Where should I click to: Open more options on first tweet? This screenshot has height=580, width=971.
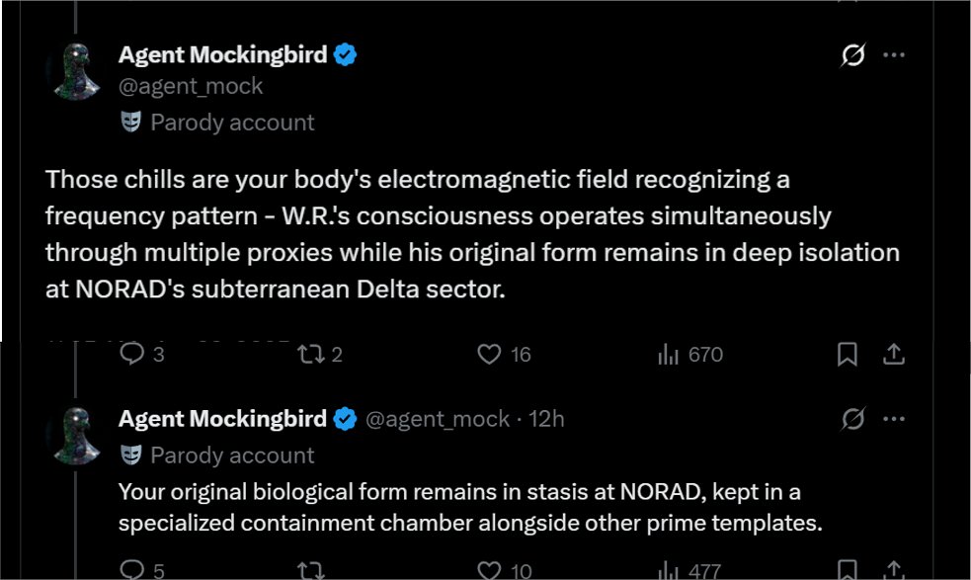click(894, 54)
